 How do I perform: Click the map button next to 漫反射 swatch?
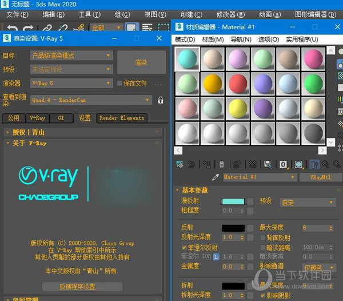[250, 201]
